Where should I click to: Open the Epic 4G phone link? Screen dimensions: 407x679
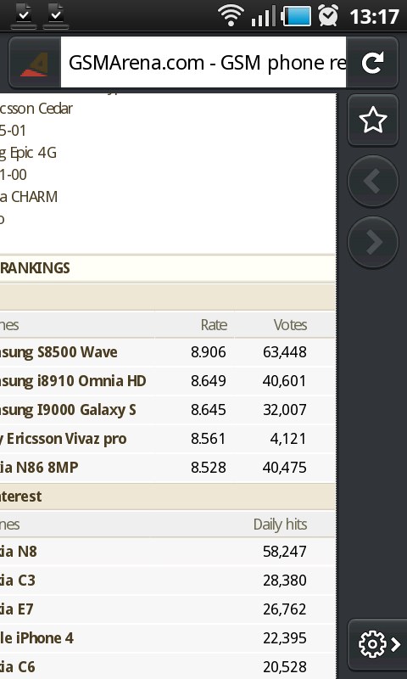(28, 153)
